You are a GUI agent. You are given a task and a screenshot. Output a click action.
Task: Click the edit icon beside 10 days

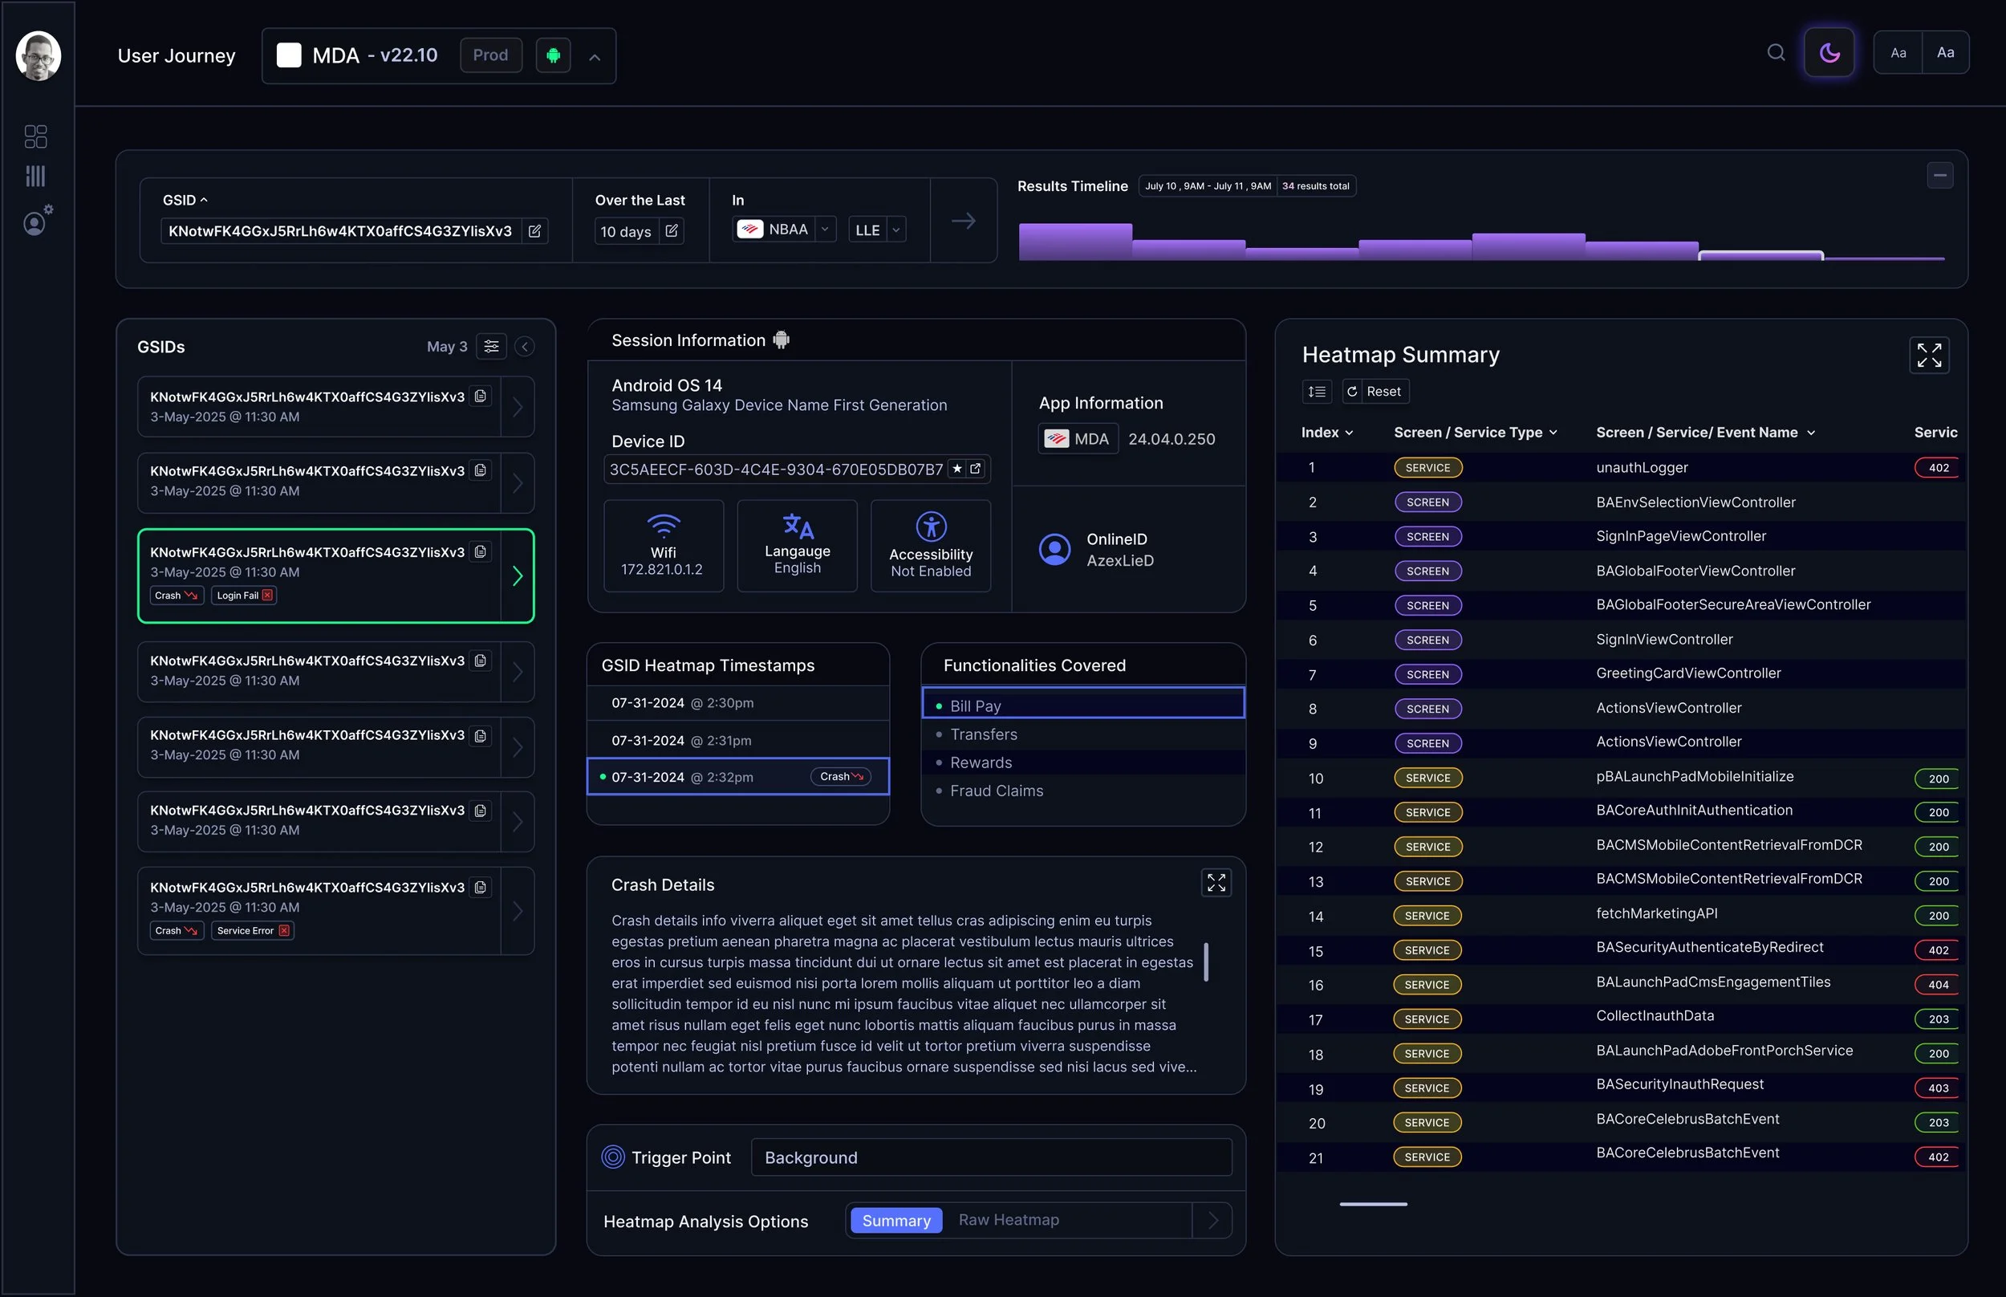click(x=672, y=231)
